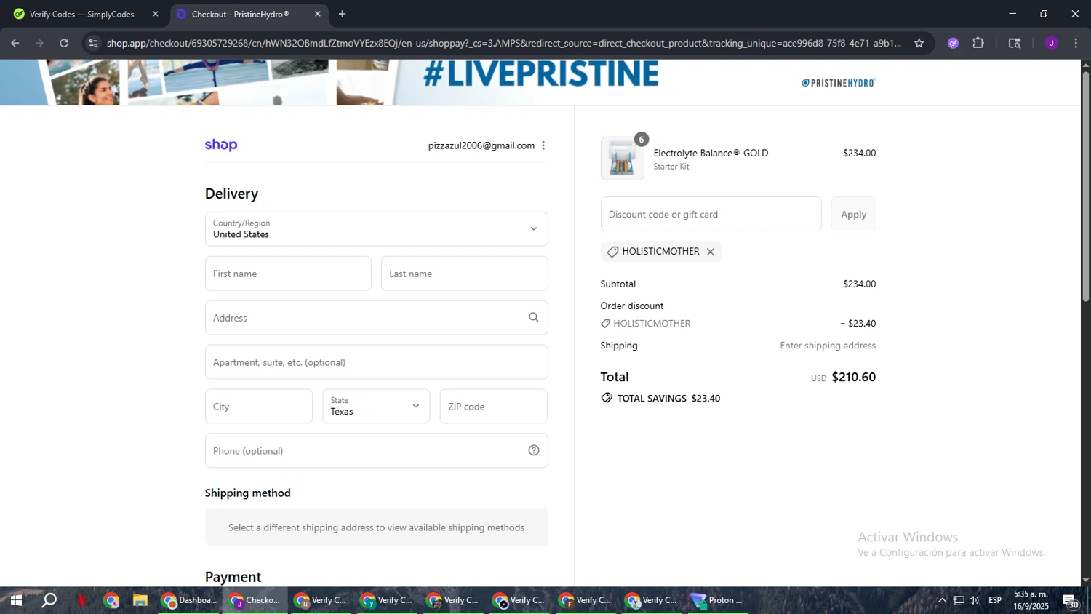Screen dimensions: 1091x614
Task: Click the address search magnifier icon
Action: (534, 317)
